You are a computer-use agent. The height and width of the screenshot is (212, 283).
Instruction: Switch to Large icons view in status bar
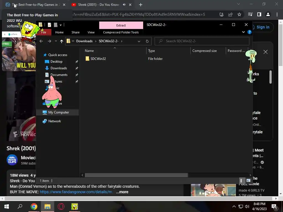[x=248, y=181]
